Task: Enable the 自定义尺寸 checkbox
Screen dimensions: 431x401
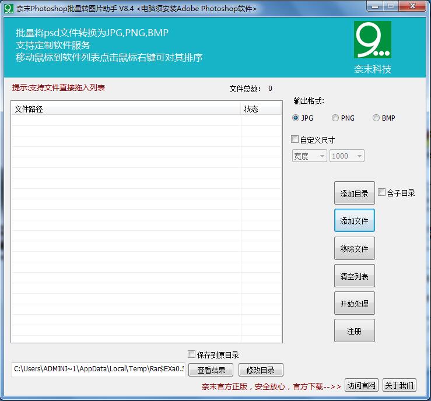Action: tap(295, 139)
